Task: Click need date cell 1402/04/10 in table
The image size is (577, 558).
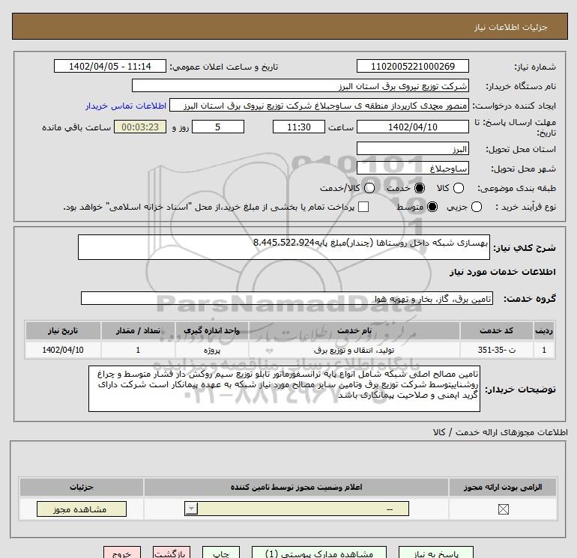Action: [63, 350]
